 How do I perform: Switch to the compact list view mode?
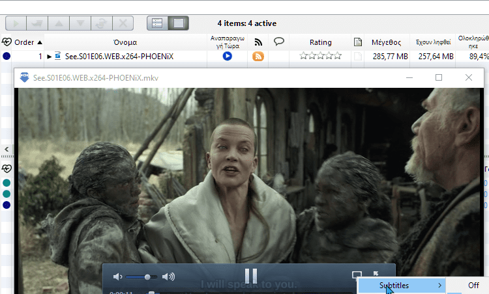(179, 23)
